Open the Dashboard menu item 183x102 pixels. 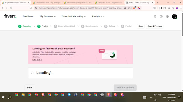pyautogui.click(x=29, y=16)
